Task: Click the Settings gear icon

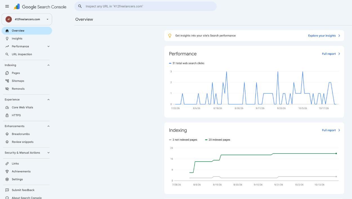Action: point(7,179)
